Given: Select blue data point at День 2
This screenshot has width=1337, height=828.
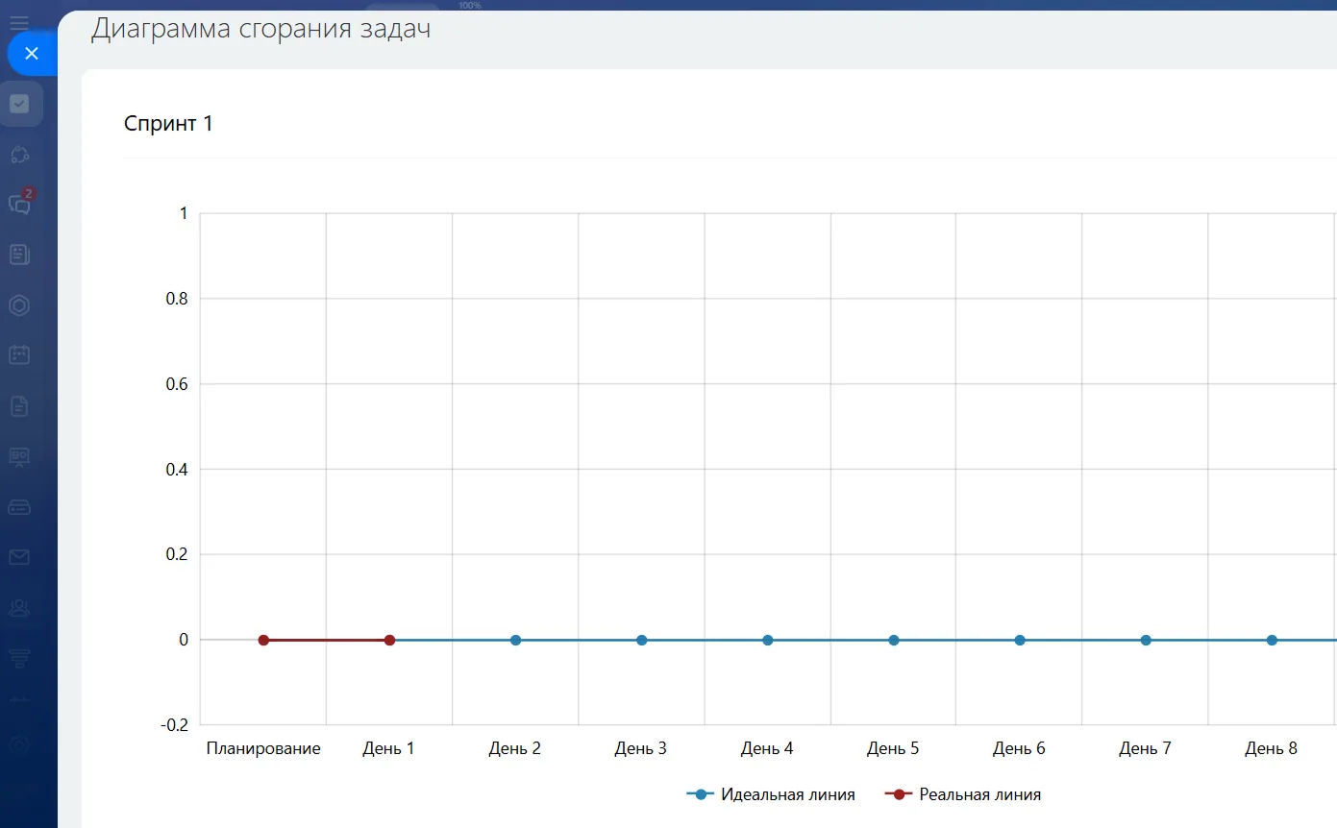Looking at the screenshot, I should [515, 640].
